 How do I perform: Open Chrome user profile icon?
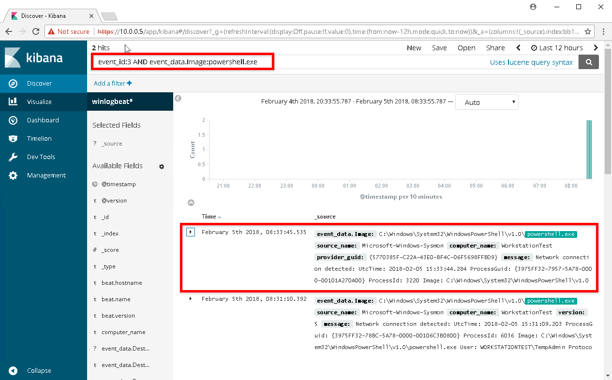(533, 7)
